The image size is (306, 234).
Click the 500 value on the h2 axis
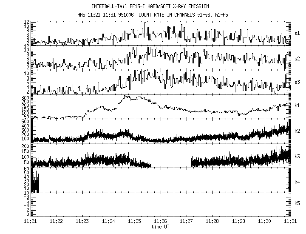(x=25, y=122)
